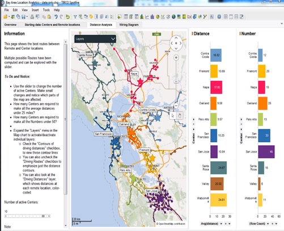Toggle the map pointer select tool
This screenshot has width=284, height=231.
173,115
